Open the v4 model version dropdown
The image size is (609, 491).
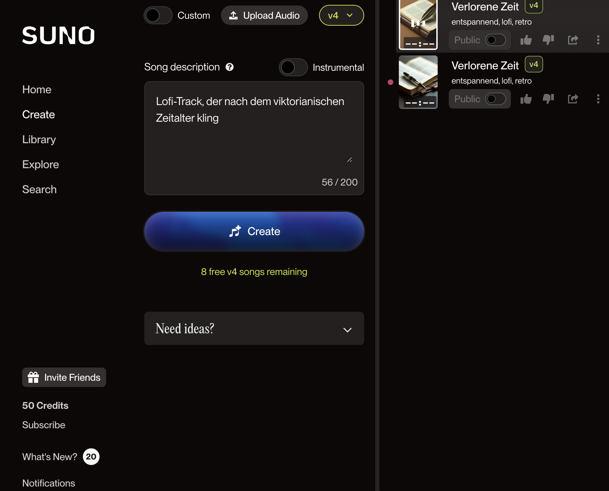tap(341, 15)
